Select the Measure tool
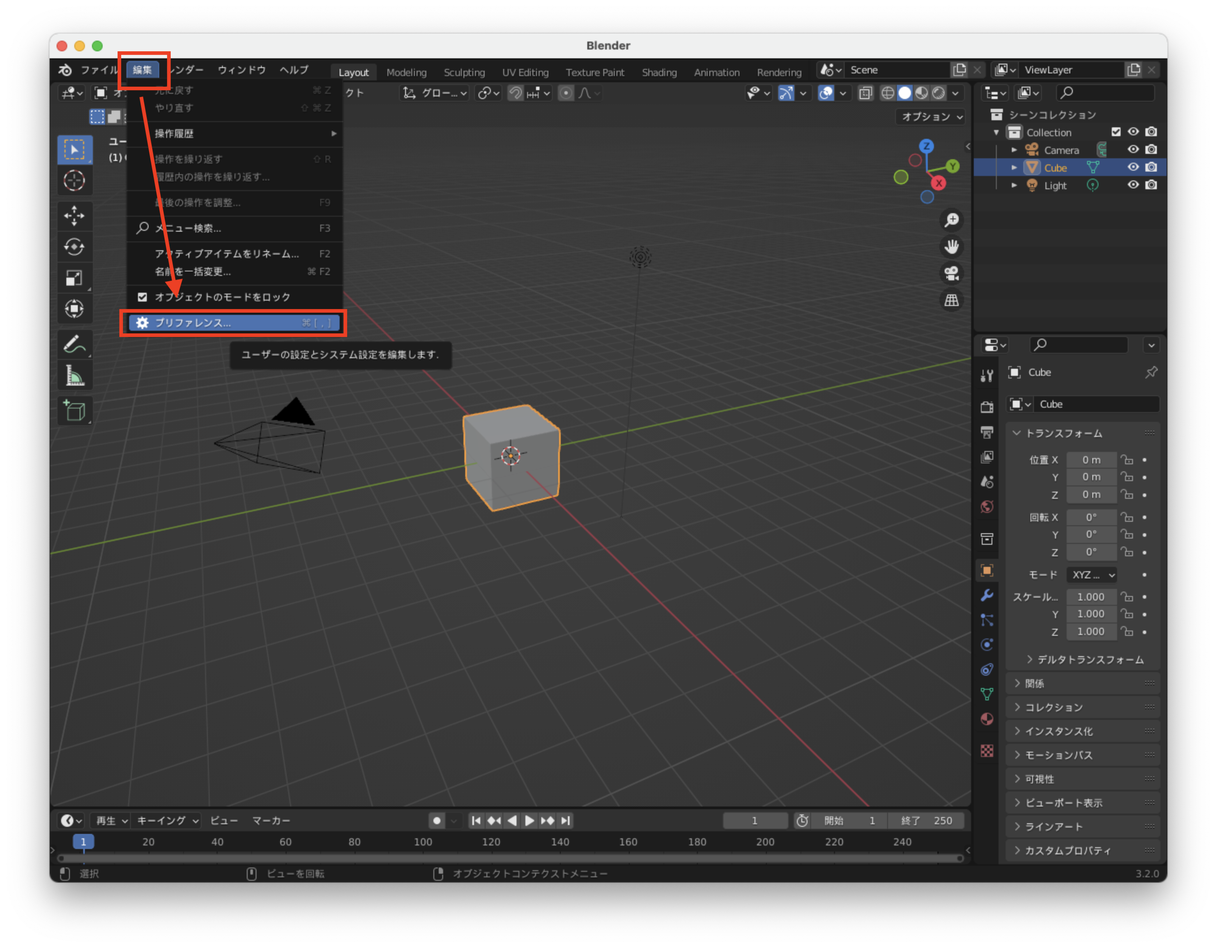The height and width of the screenshot is (948, 1217). click(x=75, y=375)
